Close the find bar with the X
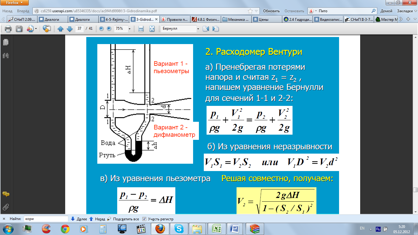This screenshot has height=235, width=418. click(x=4, y=219)
